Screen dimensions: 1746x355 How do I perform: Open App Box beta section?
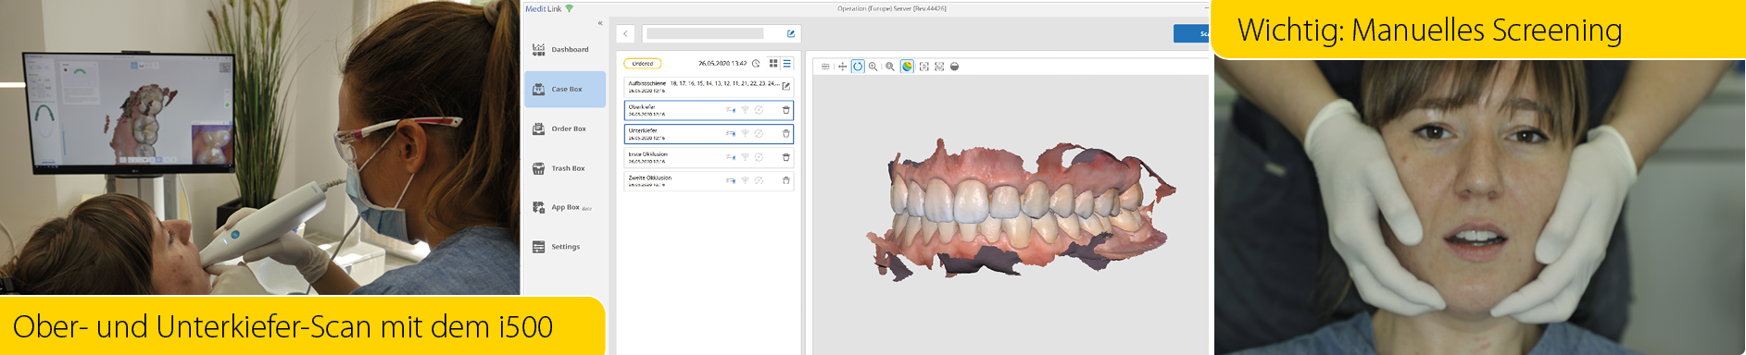[x=562, y=207]
